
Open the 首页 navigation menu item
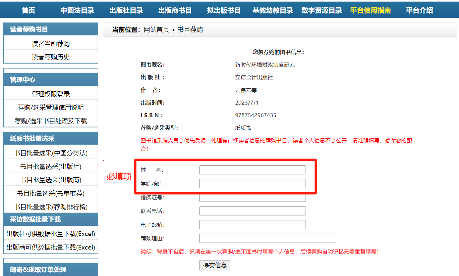[x=29, y=10]
